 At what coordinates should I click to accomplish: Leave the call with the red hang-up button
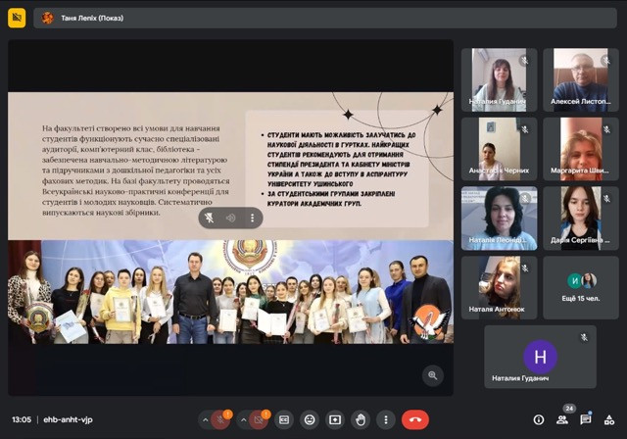(415, 419)
